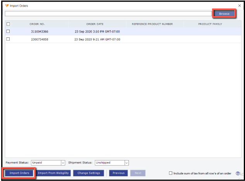Select order row dated 23 Sep 9:21 AM
Viewport: 245px width, 181px height.
click(97, 39)
